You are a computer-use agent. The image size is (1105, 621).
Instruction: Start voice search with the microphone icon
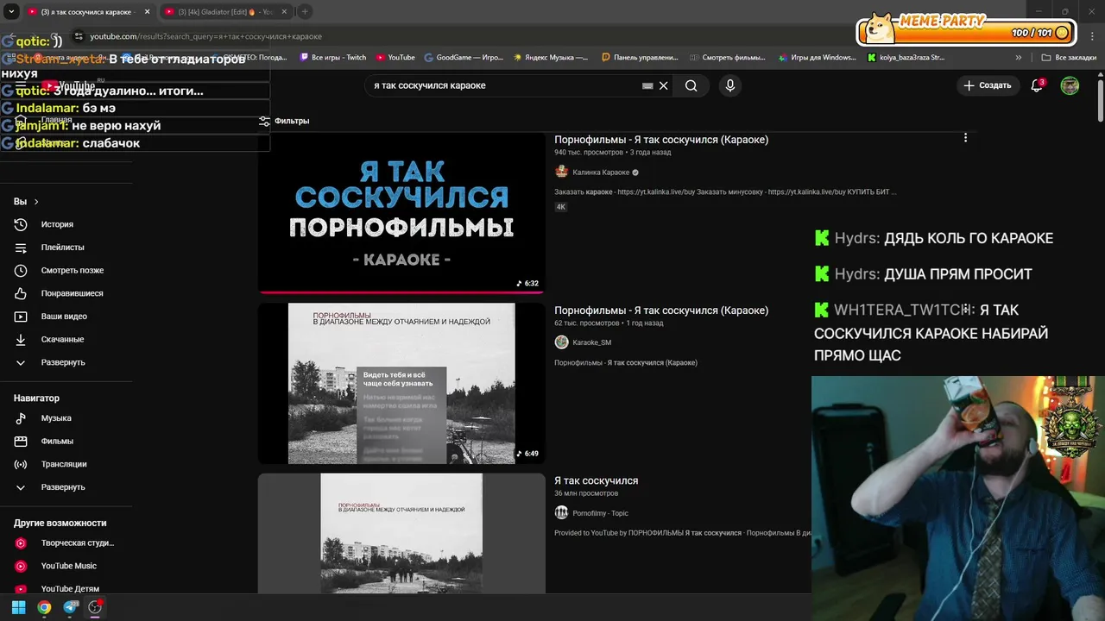[x=730, y=85]
